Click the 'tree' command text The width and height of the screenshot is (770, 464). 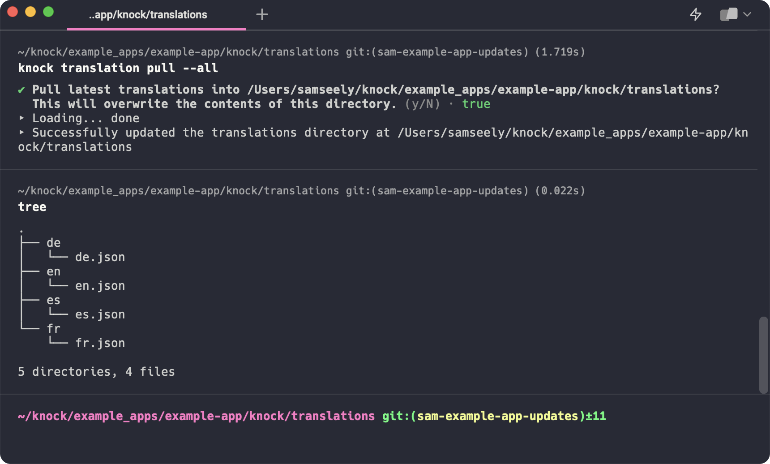[x=32, y=206]
